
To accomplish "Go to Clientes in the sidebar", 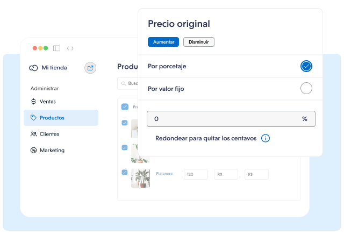I will 49,134.
